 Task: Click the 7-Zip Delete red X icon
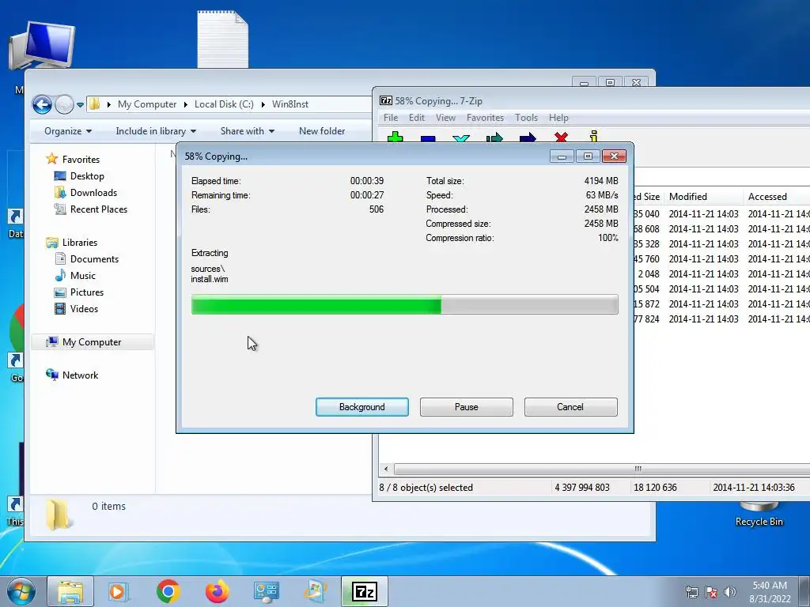point(561,137)
